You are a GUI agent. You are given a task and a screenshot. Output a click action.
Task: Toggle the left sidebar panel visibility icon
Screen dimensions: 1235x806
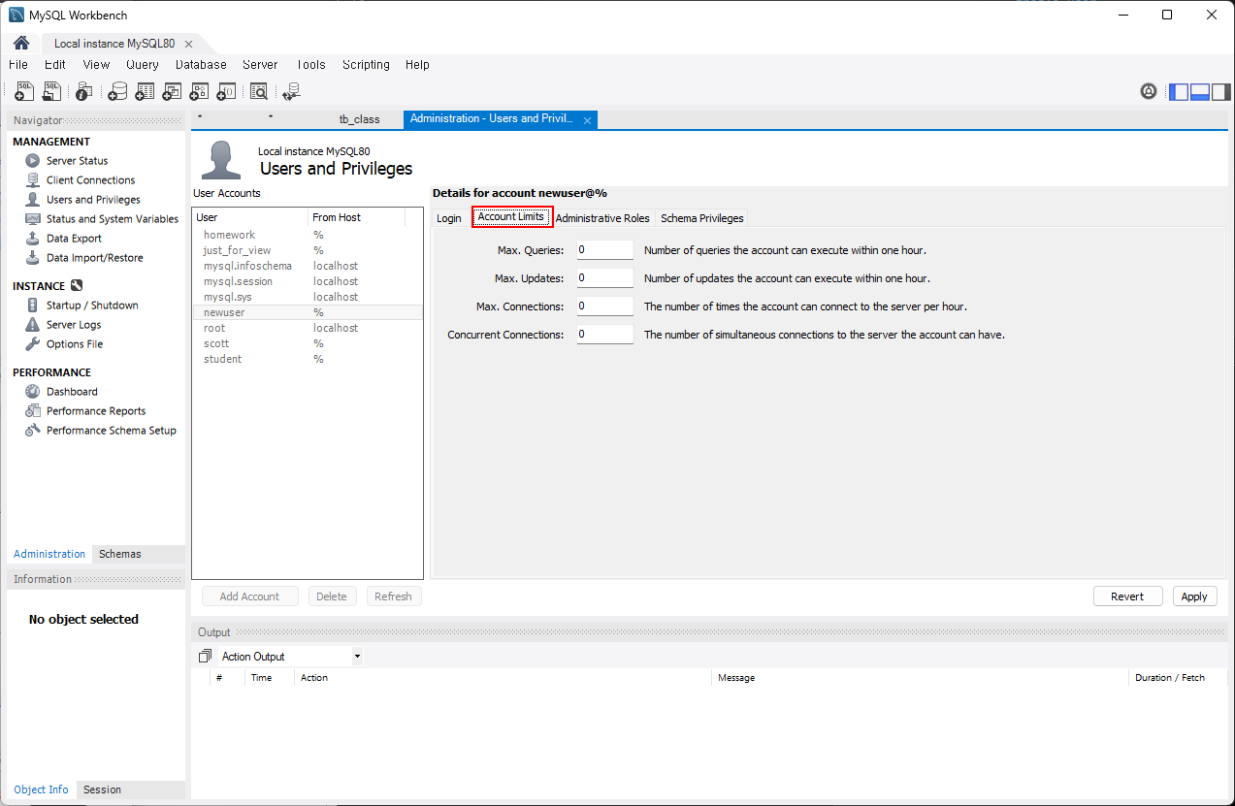(x=1179, y=91)
